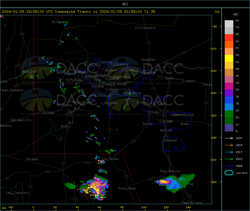Click the 2200m elevation label
The image size is (250, 211).
tap(74, 199)
